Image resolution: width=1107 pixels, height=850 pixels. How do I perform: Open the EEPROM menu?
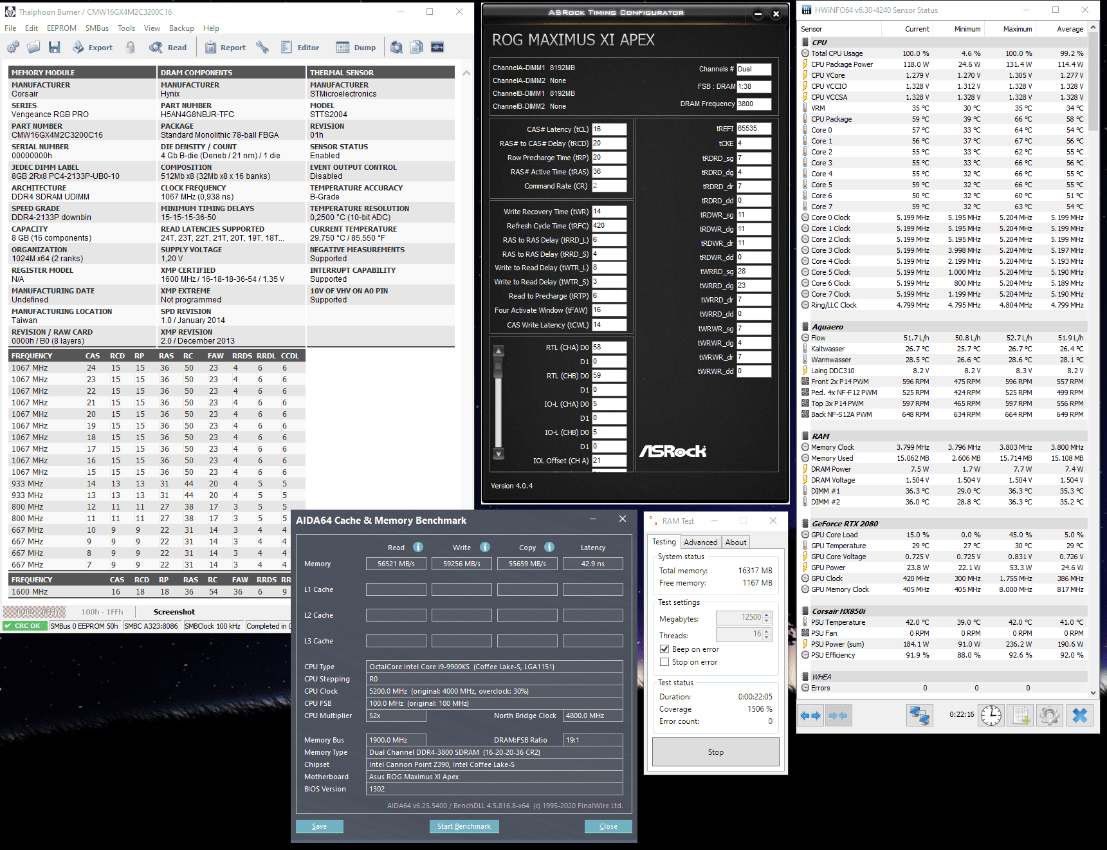point(62,28)
